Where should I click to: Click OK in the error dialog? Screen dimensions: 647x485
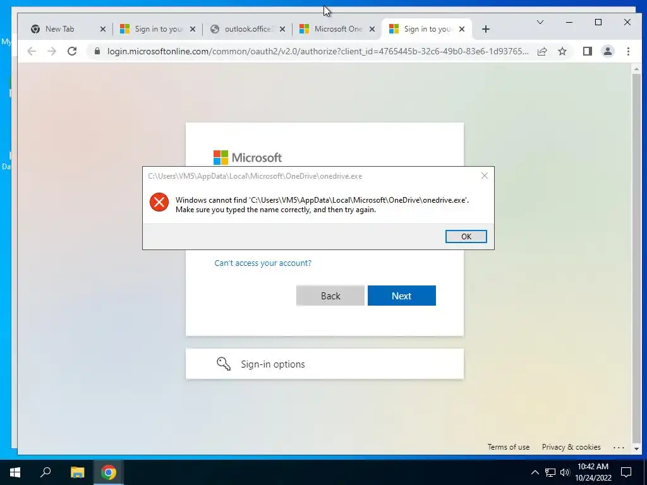pos(466,236)
